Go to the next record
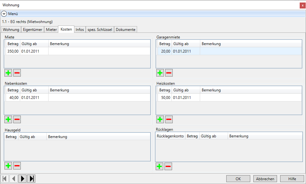This screenshot has width=306, height=184. 22,179
